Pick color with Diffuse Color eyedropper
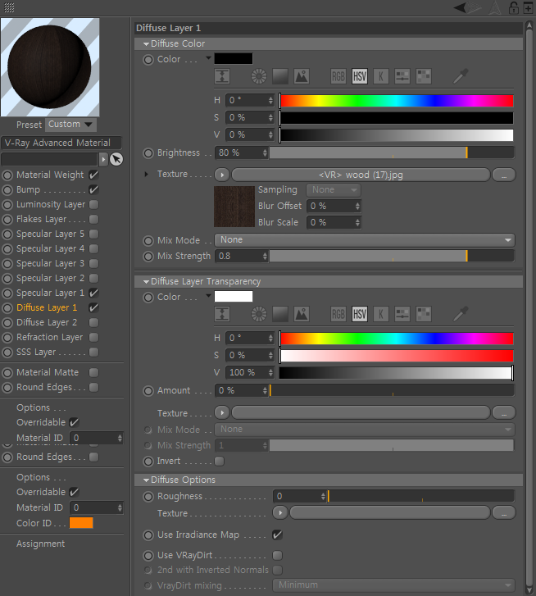The width and height of the screenshot is (536, 596). click(x=461, y=76)
